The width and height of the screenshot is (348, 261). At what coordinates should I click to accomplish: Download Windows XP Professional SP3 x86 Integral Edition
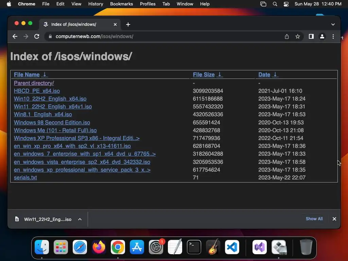(76, 138)
